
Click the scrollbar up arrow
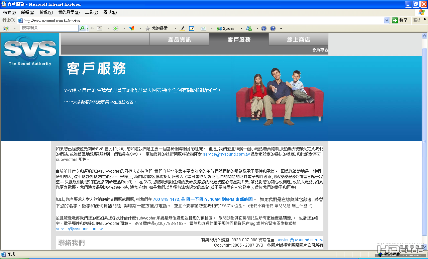425,36
